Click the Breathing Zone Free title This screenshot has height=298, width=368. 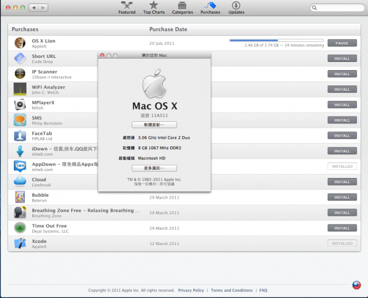coord(86,210)
